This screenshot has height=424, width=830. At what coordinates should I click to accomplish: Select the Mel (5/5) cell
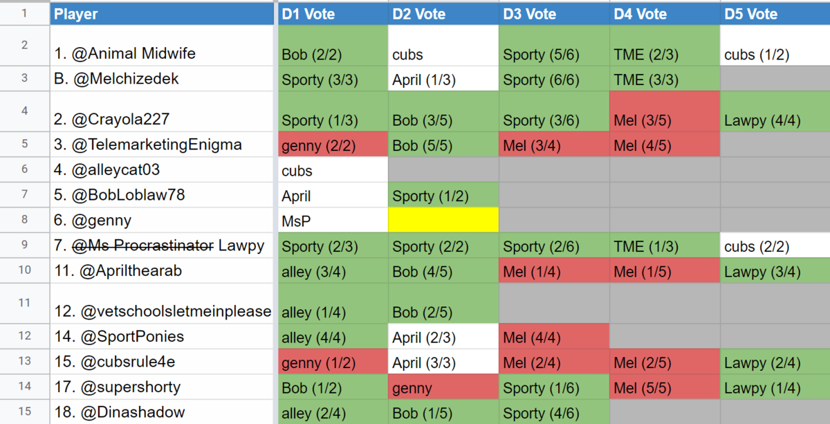[x=665, y=387]
